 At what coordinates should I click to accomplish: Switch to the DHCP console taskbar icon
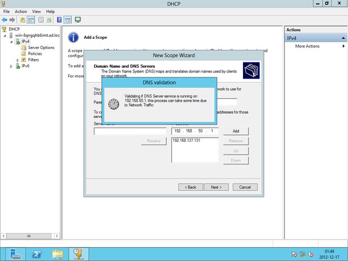78,254
